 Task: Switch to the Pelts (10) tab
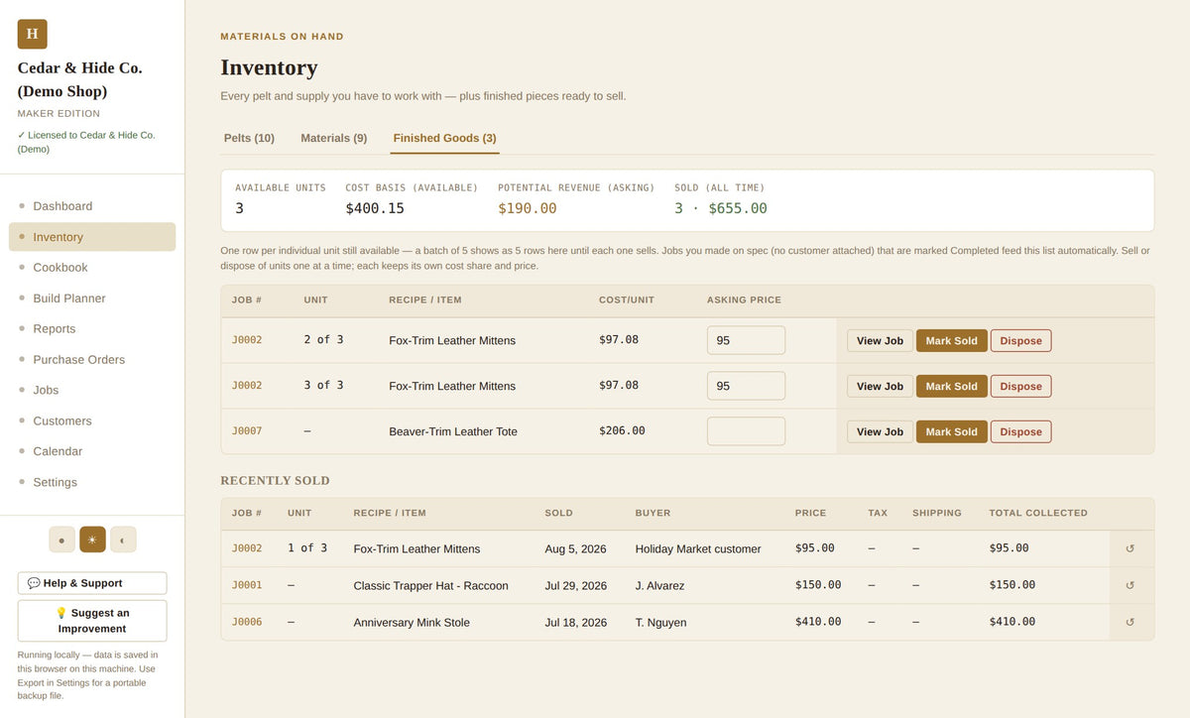click(x=249, y=138)
